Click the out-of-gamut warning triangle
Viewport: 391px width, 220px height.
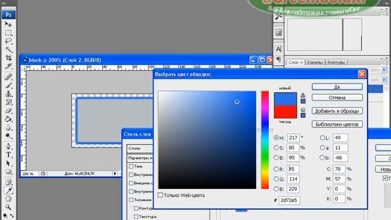(303, 95)
